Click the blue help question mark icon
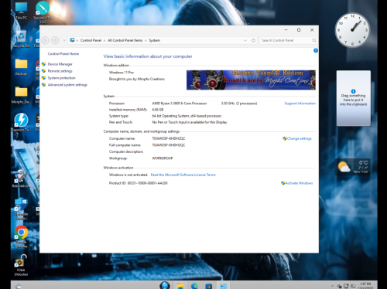The width and height of the screenshot is (387, 289). (316, 50)
